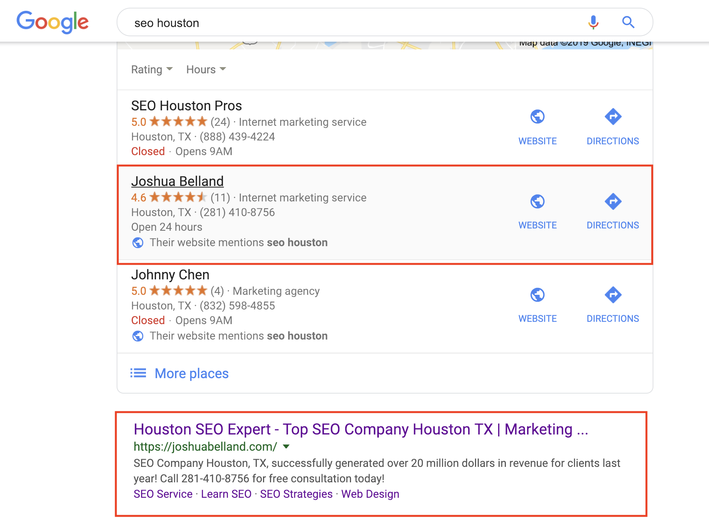Click the DIRECTIONS label for Johnny Chen

point(613,319)
